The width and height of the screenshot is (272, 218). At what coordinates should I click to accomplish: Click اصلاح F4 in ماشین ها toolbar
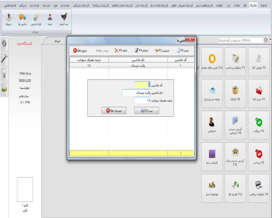point(142,50)
